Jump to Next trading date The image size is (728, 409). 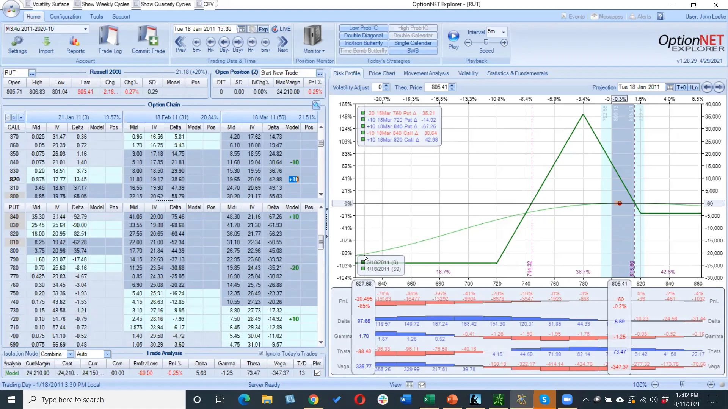click(282, 44)
